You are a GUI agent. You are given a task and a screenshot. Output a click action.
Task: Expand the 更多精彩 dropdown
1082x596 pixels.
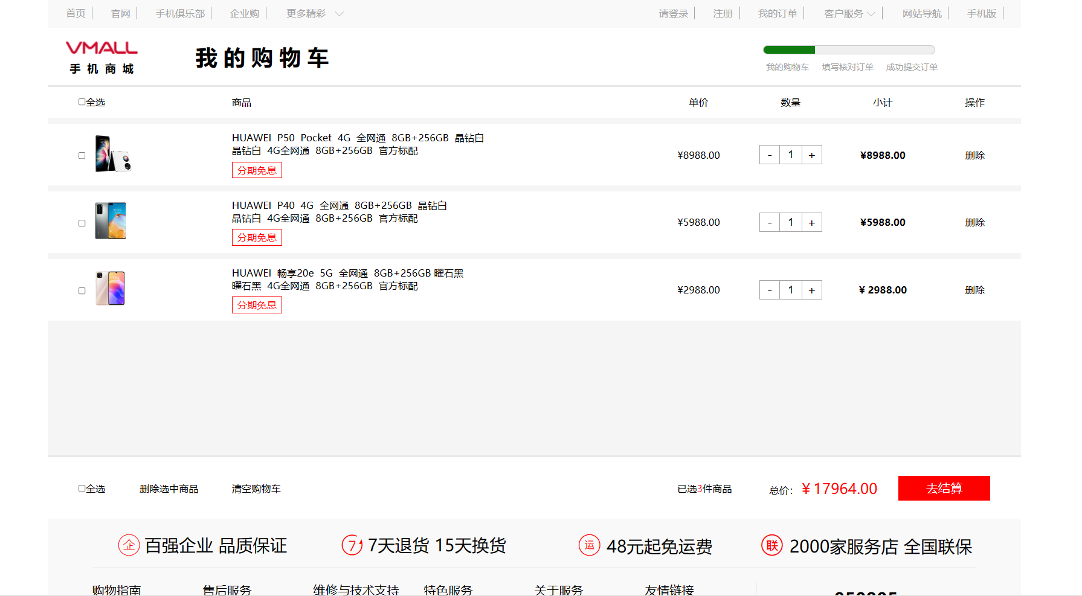314,13
